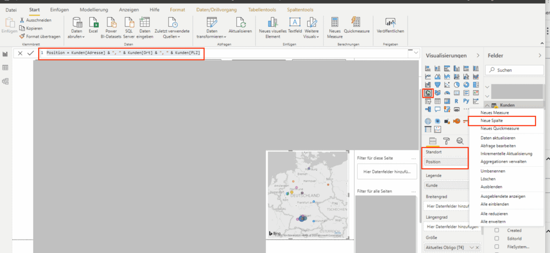
Task: Cancel the formula with X icon
Action: 20,53
